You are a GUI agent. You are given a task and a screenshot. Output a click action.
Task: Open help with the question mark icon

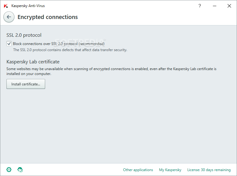[x=200, y=6]
